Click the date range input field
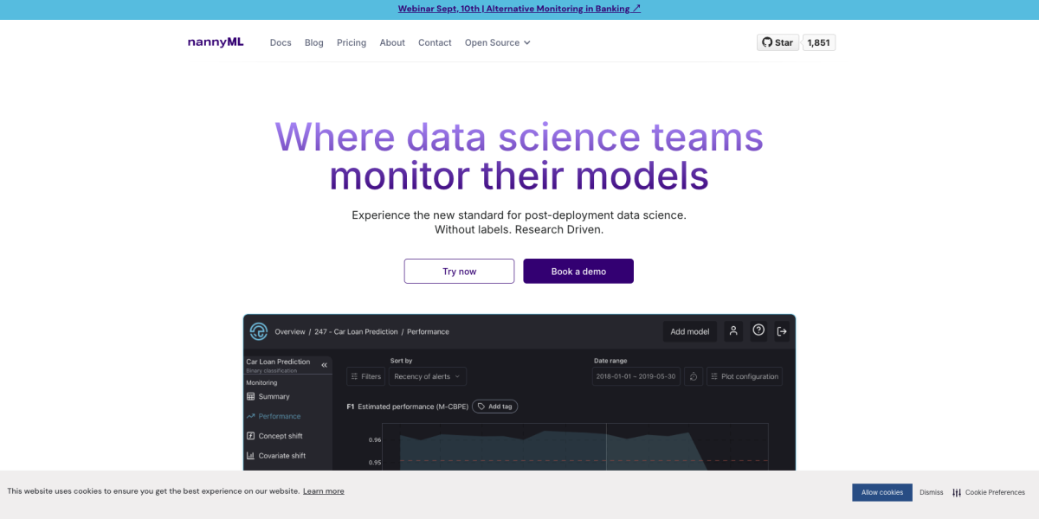The height and width of the screenshot is (519, 1039). (636, 376)
